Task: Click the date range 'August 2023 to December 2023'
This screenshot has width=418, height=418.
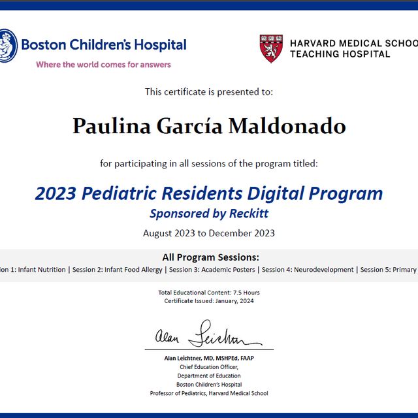Action: (209, 233)
